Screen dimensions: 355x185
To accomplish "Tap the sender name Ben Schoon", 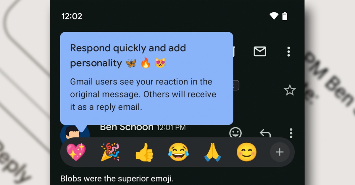I will [x=127, y=127].
